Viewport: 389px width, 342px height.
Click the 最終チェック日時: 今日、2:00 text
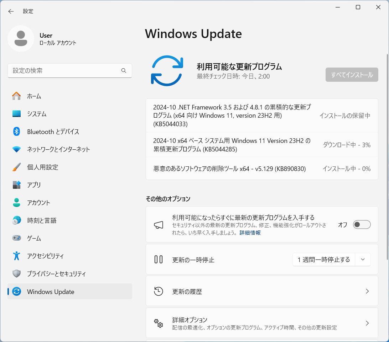[x=233, y=76]
